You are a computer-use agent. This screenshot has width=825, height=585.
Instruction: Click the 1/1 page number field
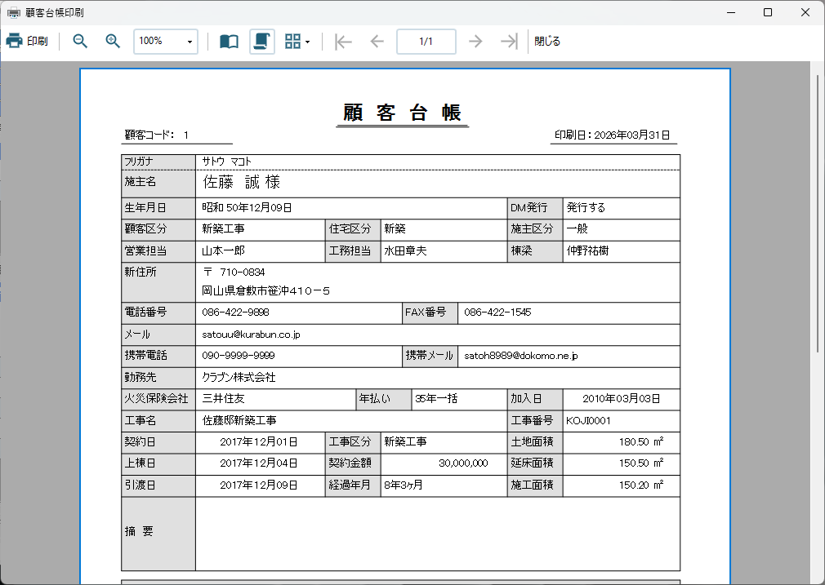click(x=426, y=42)
